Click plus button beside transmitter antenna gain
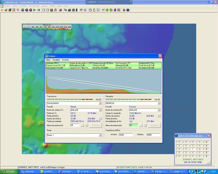Image resolution: width=218 pixels, height=174 pixels. pyautogui.click(x=100, y=118)
